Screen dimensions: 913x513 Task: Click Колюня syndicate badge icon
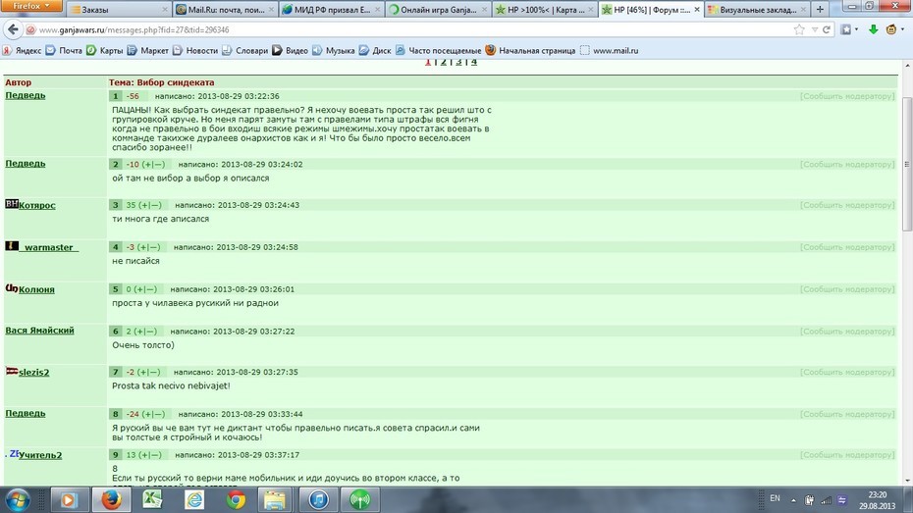[x=12, y=288]
